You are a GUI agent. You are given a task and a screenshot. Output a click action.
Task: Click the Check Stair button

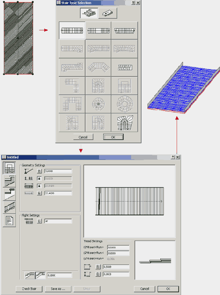coord(29,289)
